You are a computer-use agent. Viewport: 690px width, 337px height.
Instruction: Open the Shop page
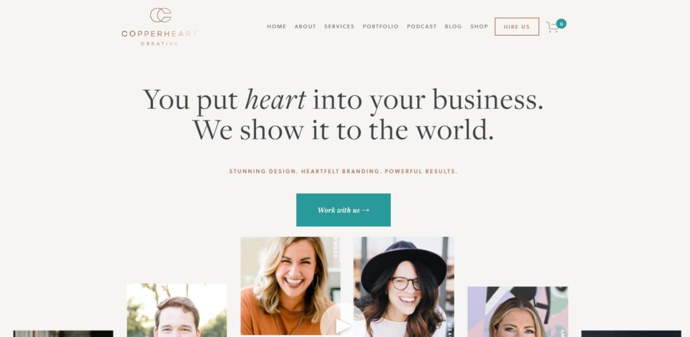click(479, 26)
